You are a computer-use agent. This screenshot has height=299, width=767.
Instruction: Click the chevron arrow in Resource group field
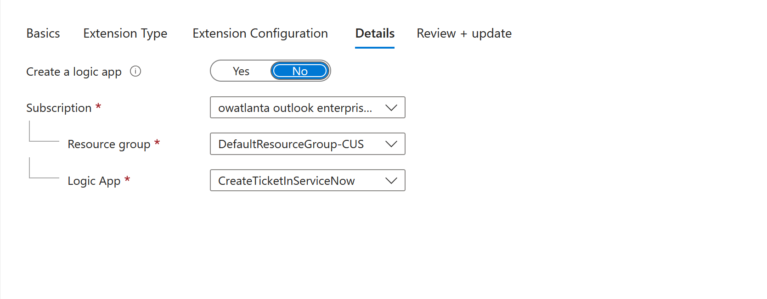tap(391, 144)
